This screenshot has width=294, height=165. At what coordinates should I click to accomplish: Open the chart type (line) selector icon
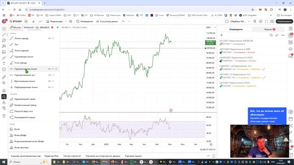pos(40,22)
